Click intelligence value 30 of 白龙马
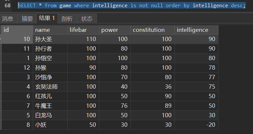The image size is (253, 134). pyautogui.click(x=196, y=115)
